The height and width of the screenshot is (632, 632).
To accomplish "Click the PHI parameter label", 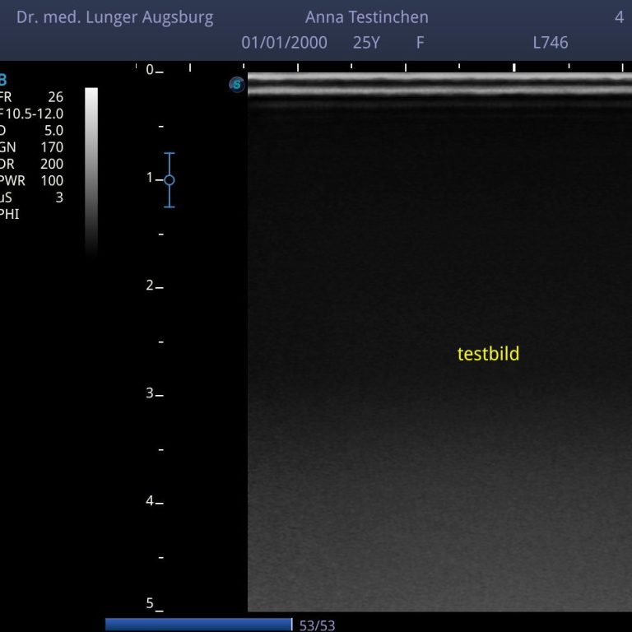I will point(8,214).
